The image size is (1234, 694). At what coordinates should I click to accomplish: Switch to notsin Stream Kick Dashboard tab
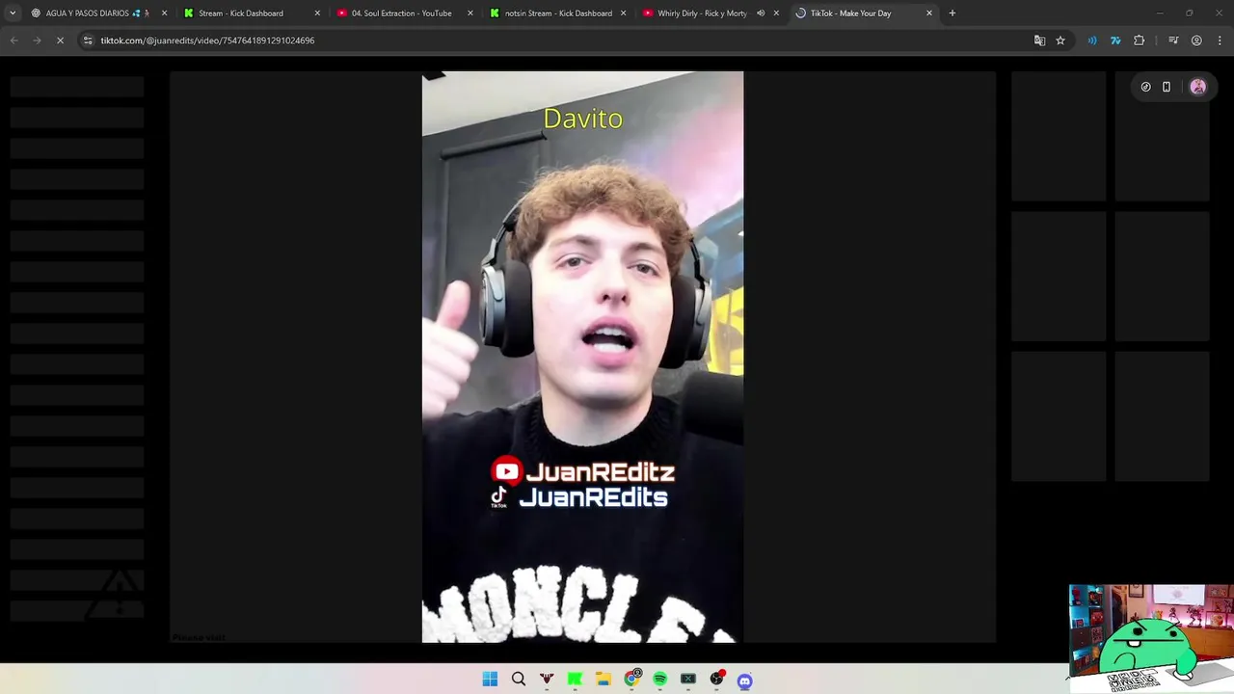[558, 13]
